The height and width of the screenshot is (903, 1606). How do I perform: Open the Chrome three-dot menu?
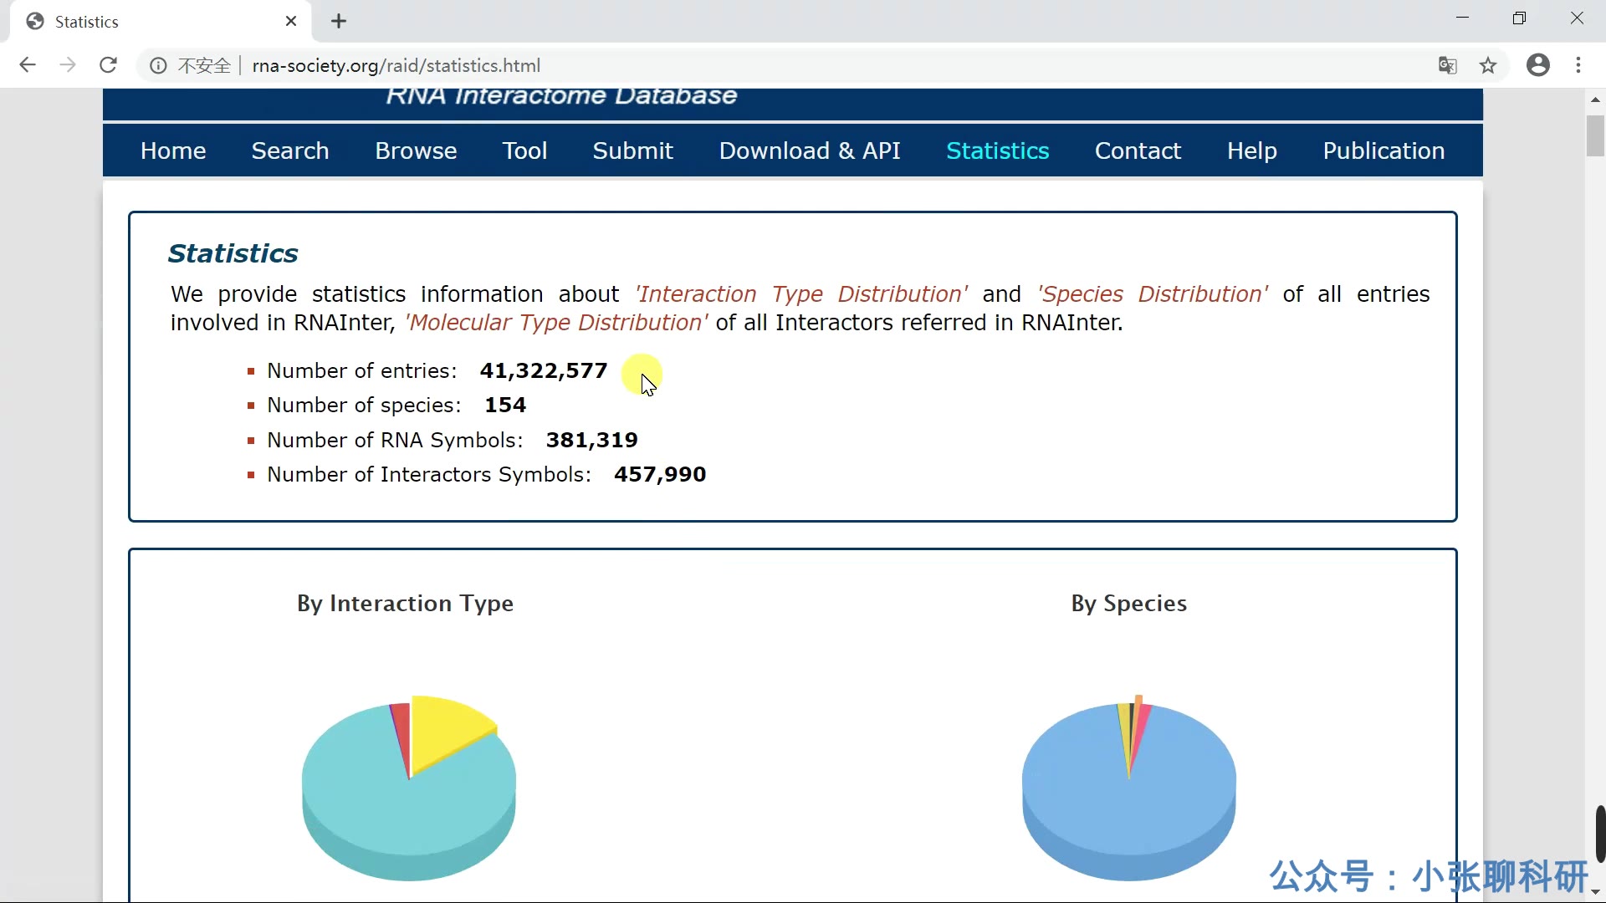[x=1578, y=65]
